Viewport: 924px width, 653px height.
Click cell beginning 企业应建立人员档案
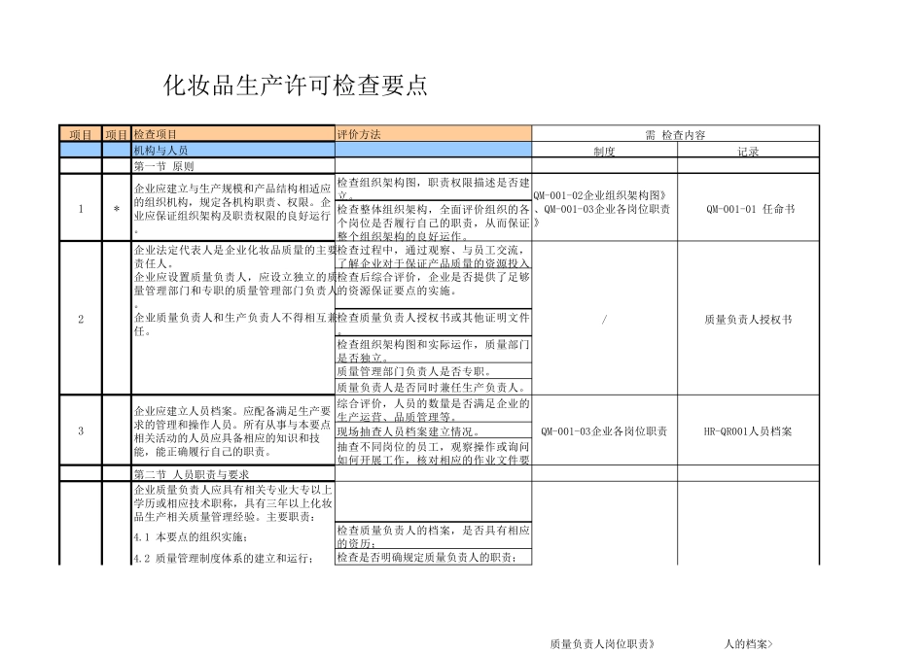233,430
